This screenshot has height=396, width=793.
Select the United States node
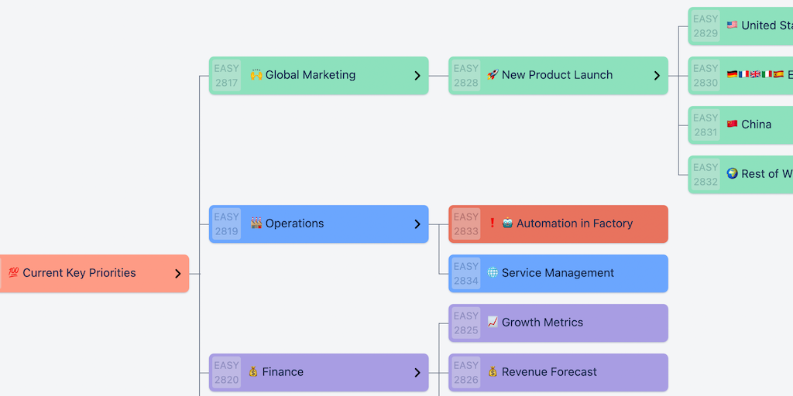pyautogui.click(x=759, y=26)
